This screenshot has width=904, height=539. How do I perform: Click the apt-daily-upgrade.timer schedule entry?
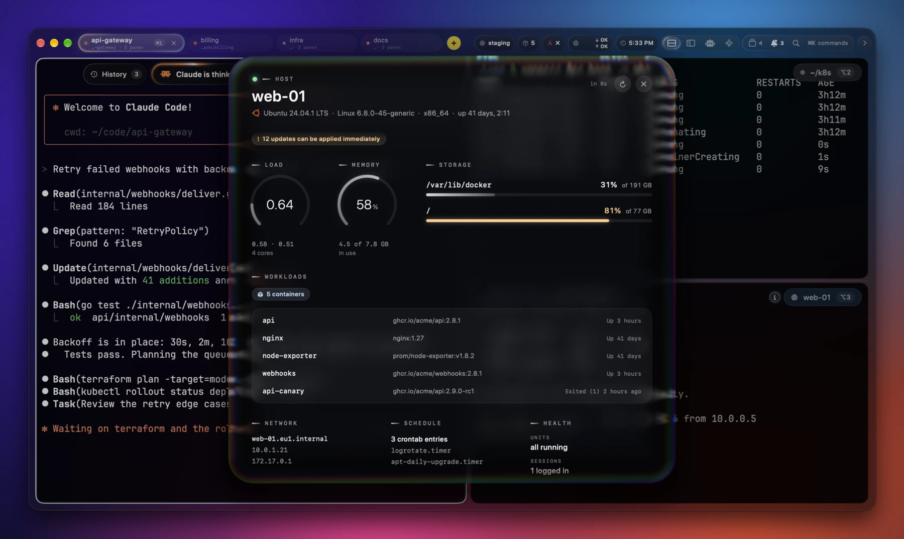(x=437, y=462)
